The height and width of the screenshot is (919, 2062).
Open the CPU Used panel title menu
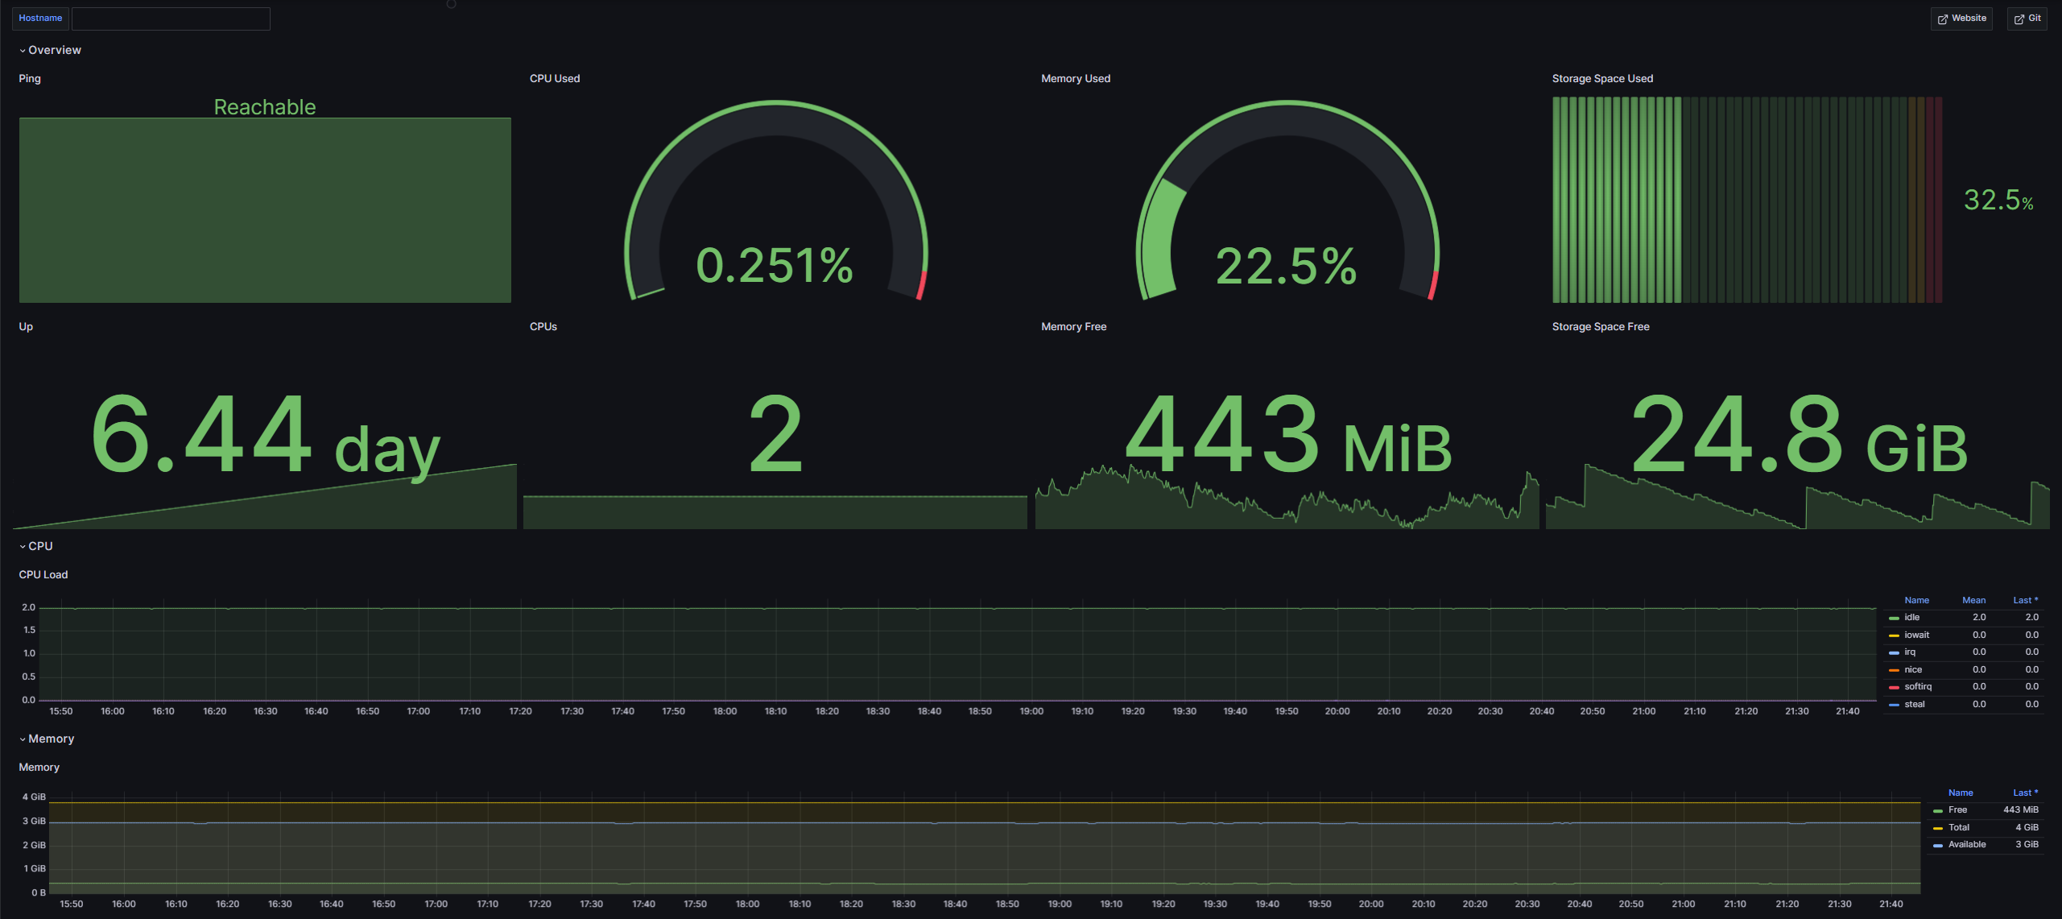coord(554,78)
